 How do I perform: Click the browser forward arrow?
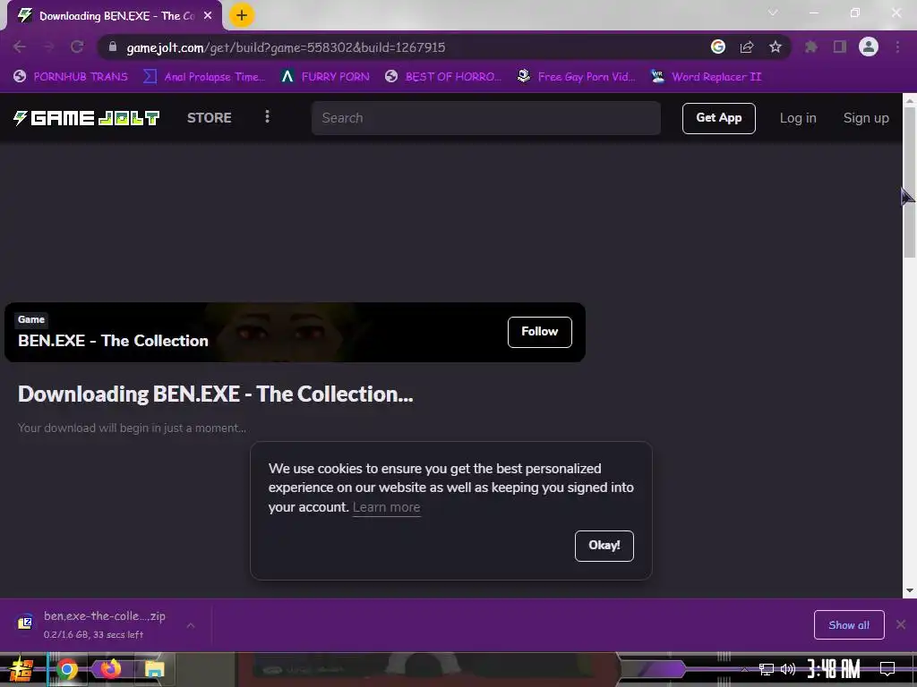pyautogui.click(x=48, y=47)
